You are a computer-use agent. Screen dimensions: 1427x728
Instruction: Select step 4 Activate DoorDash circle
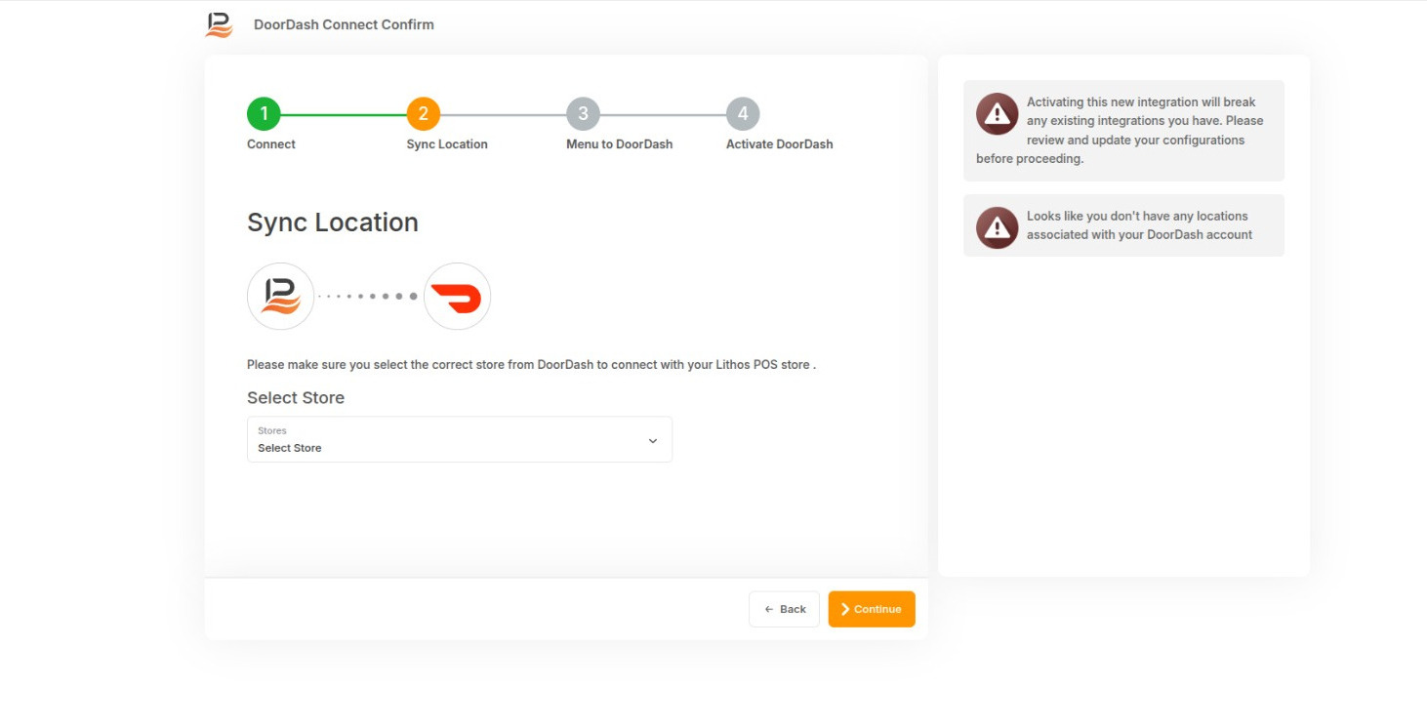click(743, 114)
